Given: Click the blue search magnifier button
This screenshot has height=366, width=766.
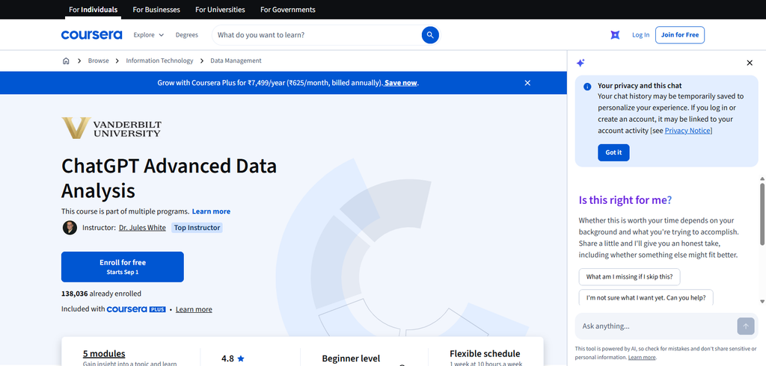Looking at the screenshot, I should click(430, 34).
